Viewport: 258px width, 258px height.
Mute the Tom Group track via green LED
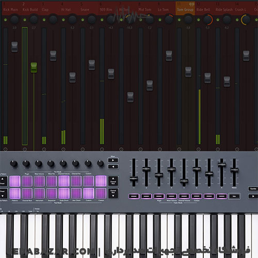[x=179, y=20]
